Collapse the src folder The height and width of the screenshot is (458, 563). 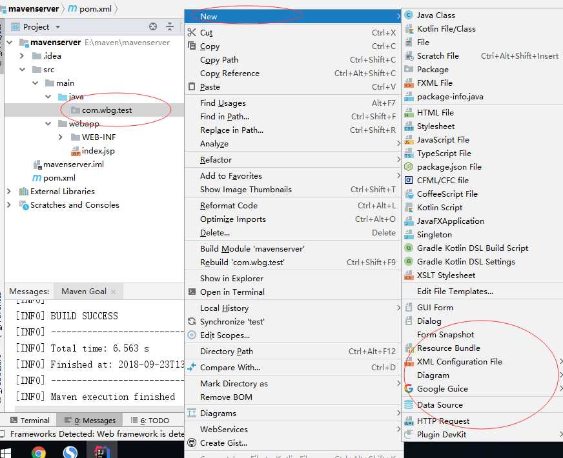tap(22, 69)
